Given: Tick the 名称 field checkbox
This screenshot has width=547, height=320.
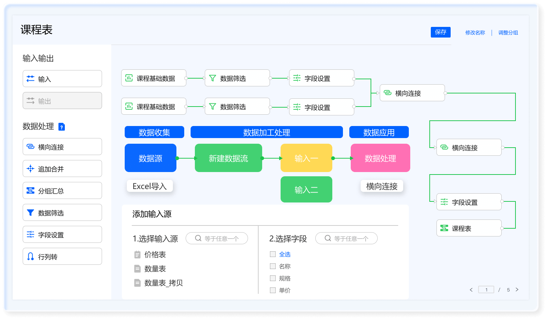Looking at the screenshot, I should pos(273,266).
